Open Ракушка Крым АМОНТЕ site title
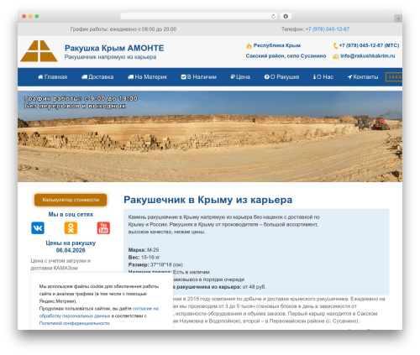The height and width of the screenshot is (355, 420). coord(114,48)
